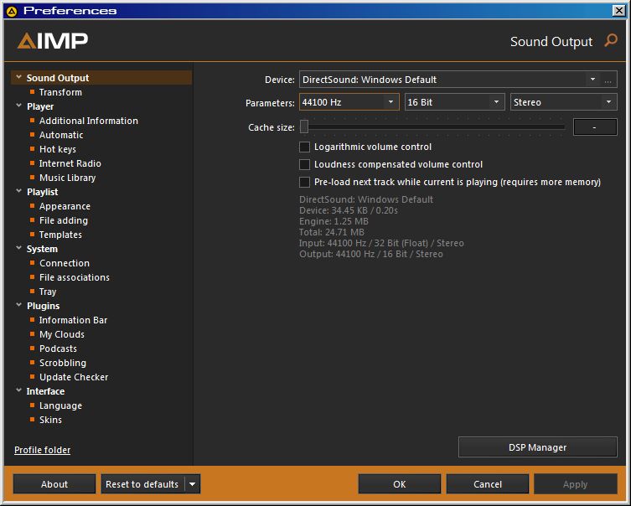Open the Music Library settings page
The width and height of the screenshot is (631, 506).
click(68, 178)
